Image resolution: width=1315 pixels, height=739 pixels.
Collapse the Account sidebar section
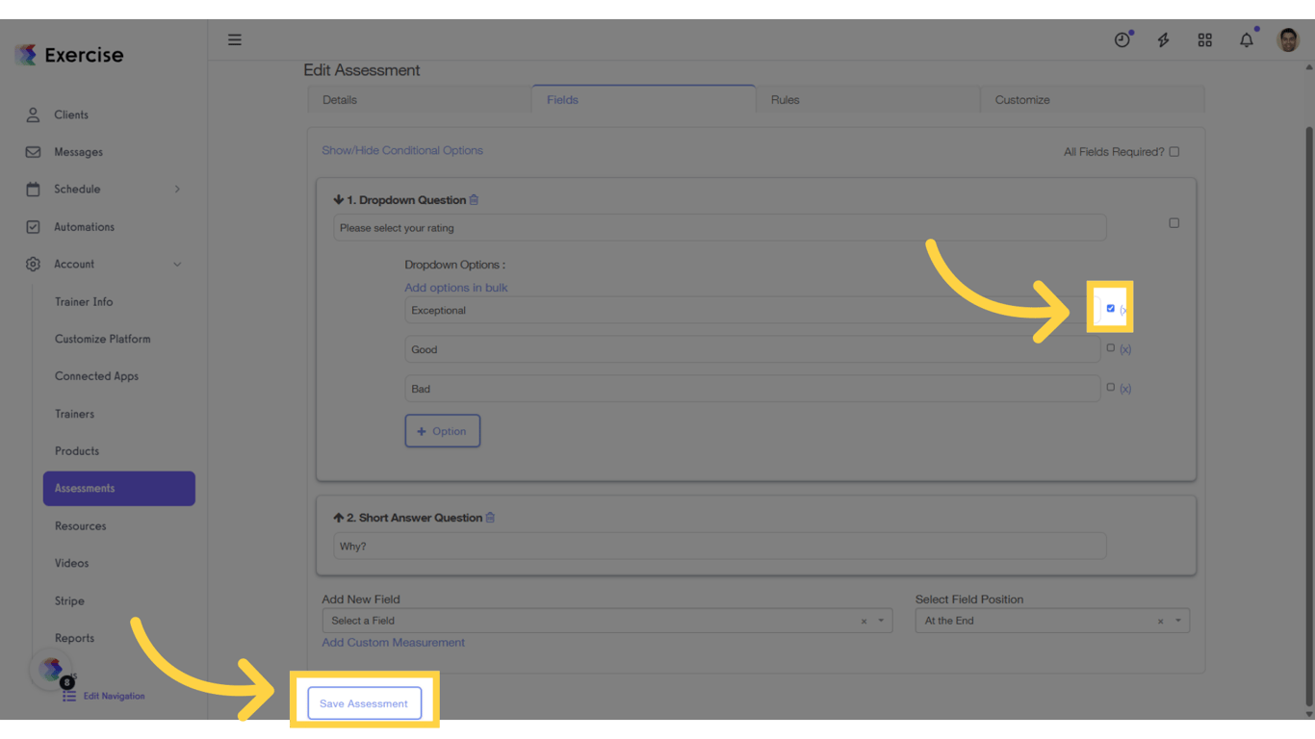tap(177, 264)
